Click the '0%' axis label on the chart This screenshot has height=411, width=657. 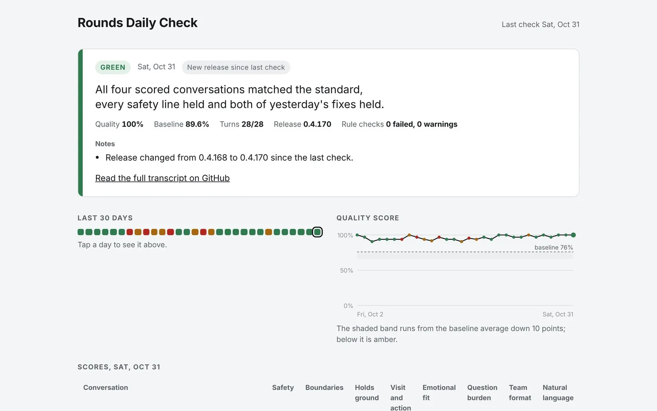[348, 306]
